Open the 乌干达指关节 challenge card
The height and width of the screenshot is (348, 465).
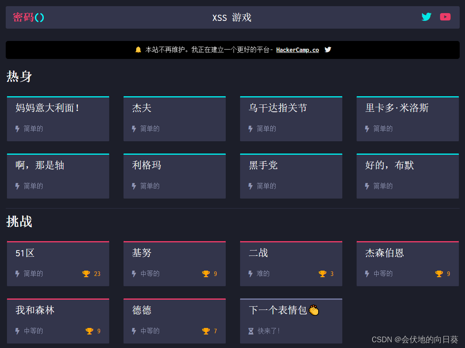[291, 119]
